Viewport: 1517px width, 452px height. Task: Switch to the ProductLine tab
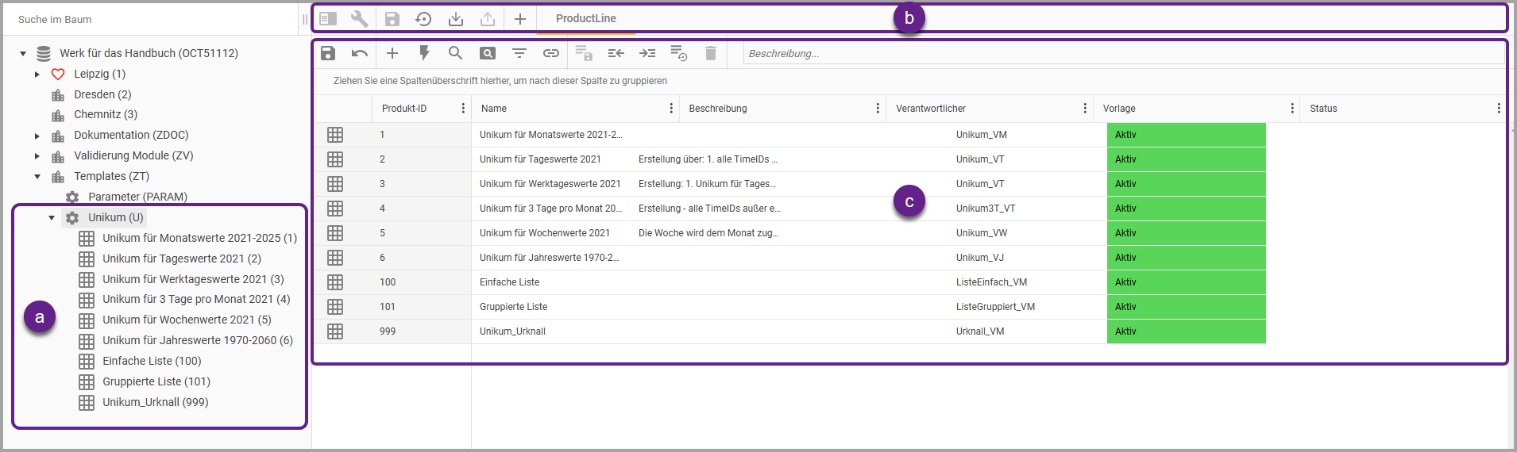[x=585, y=19]
